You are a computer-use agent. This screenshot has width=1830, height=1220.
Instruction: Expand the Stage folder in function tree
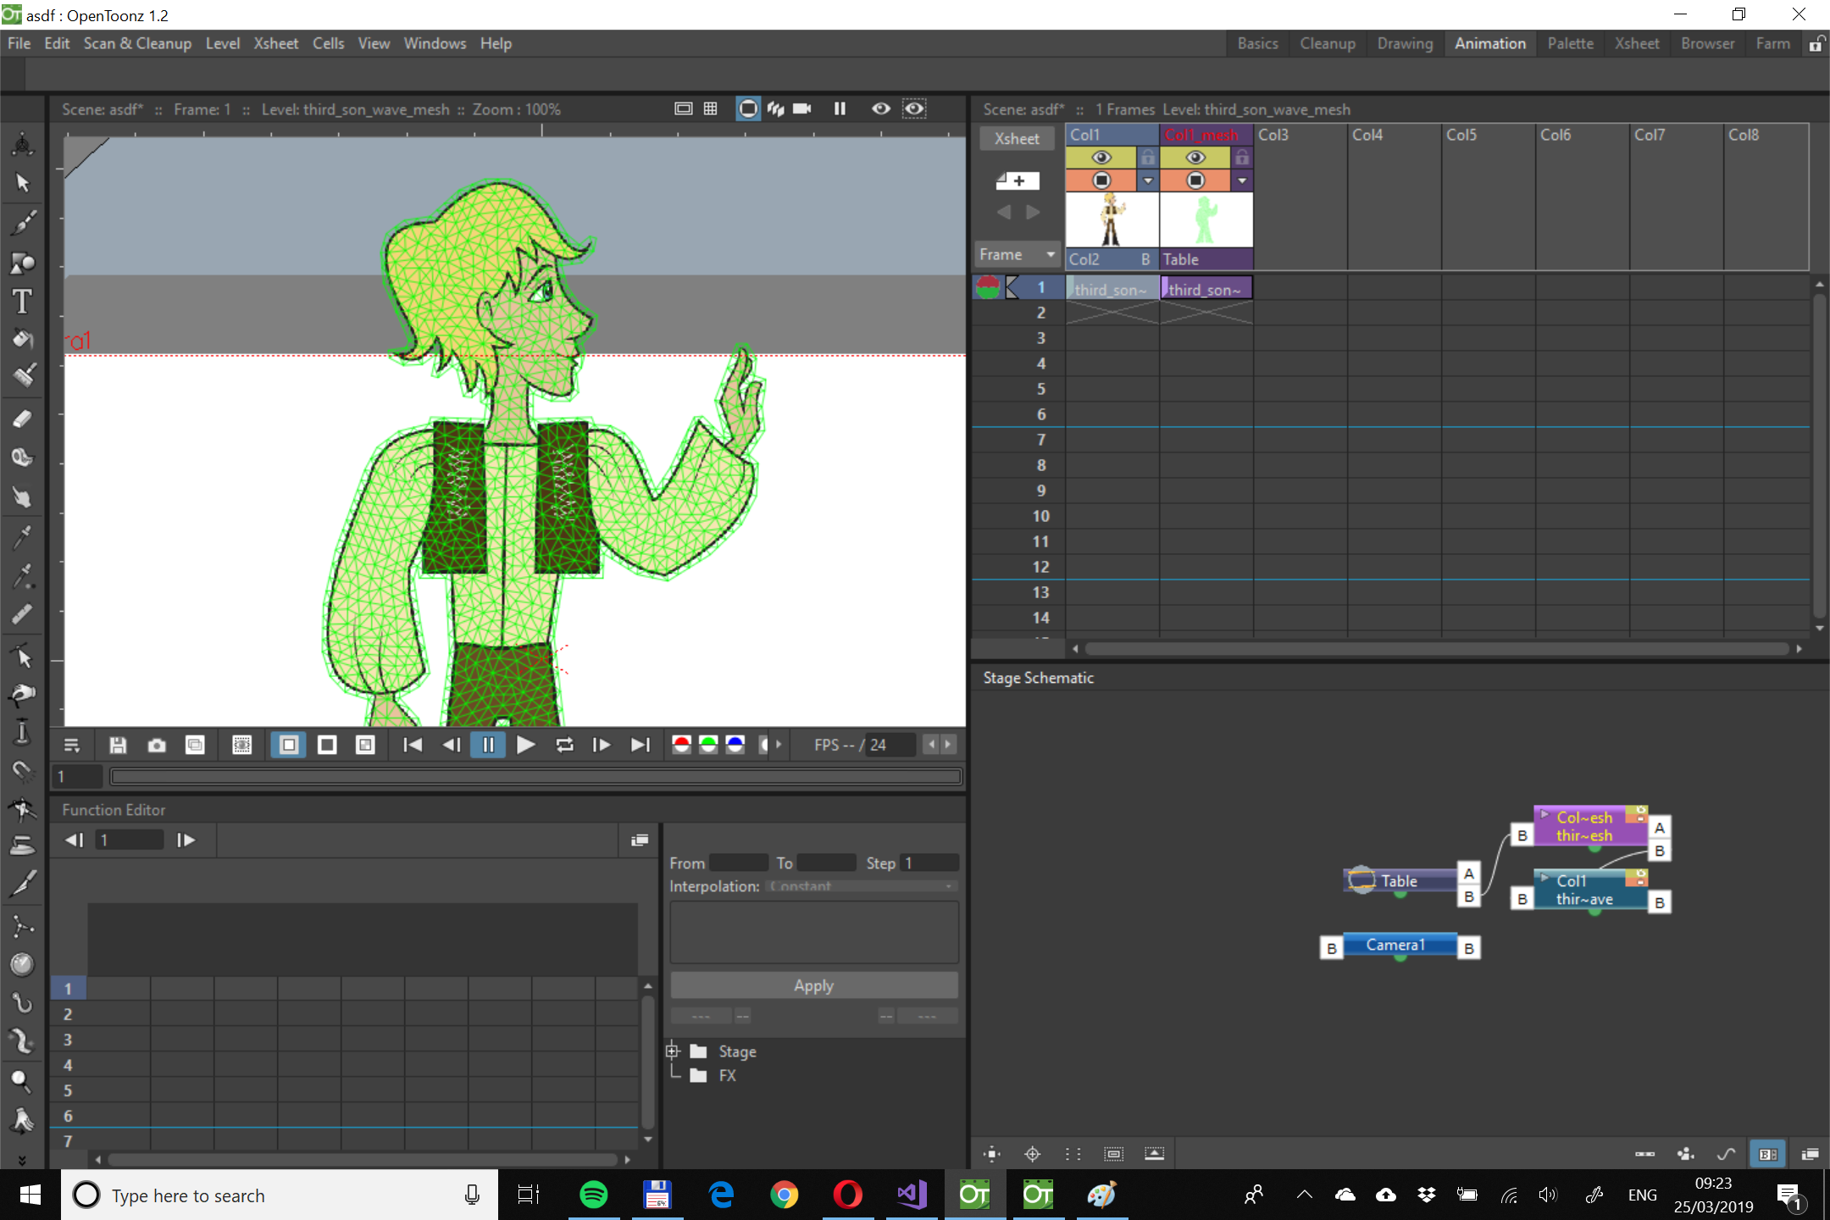tap(674, 1051)
